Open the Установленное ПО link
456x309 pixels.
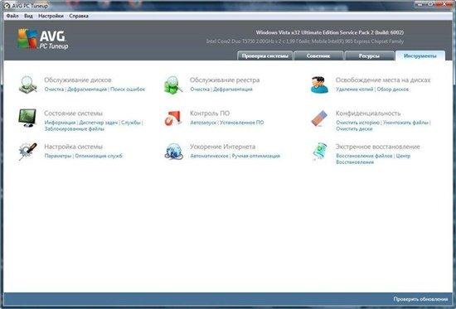pyautogui.click(x=241, y=123)
